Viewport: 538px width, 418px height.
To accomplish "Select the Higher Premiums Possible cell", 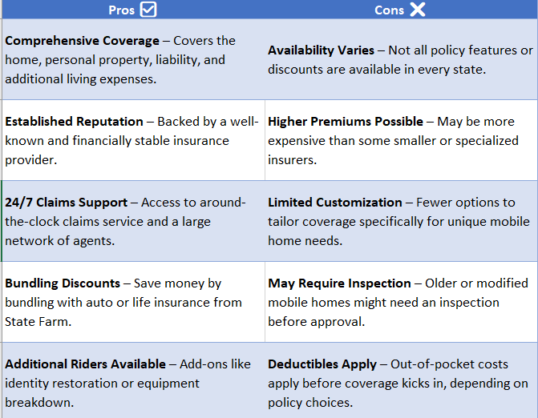I will pyautogui.click(x=401, y=140).
